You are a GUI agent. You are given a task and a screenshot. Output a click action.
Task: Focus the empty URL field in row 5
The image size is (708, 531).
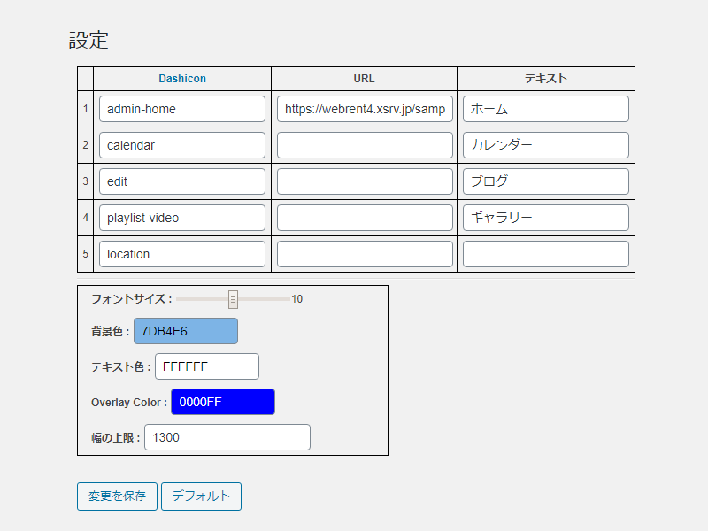365,254
